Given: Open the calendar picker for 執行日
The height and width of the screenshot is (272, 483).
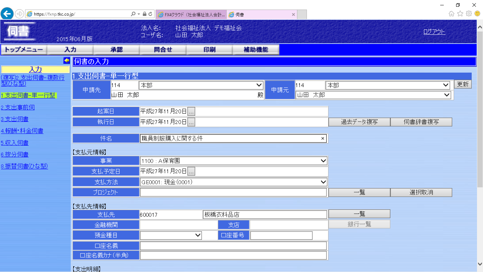Looking at the screenshot, I should click(191, 122).
